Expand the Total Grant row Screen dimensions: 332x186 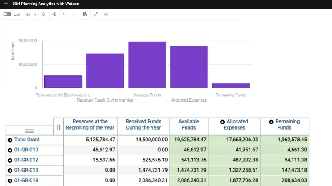10,140
